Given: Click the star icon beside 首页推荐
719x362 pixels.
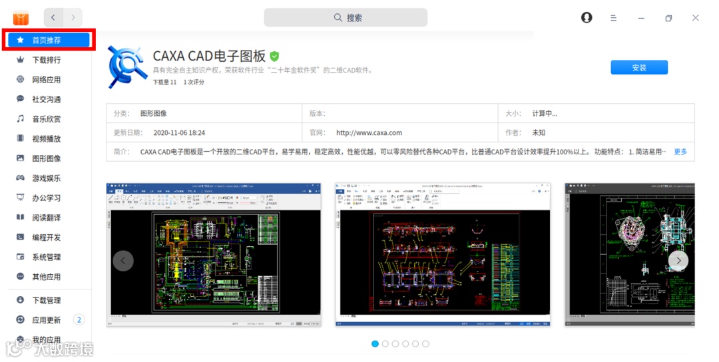Looking at the screenshot, I should pos(20,40).
